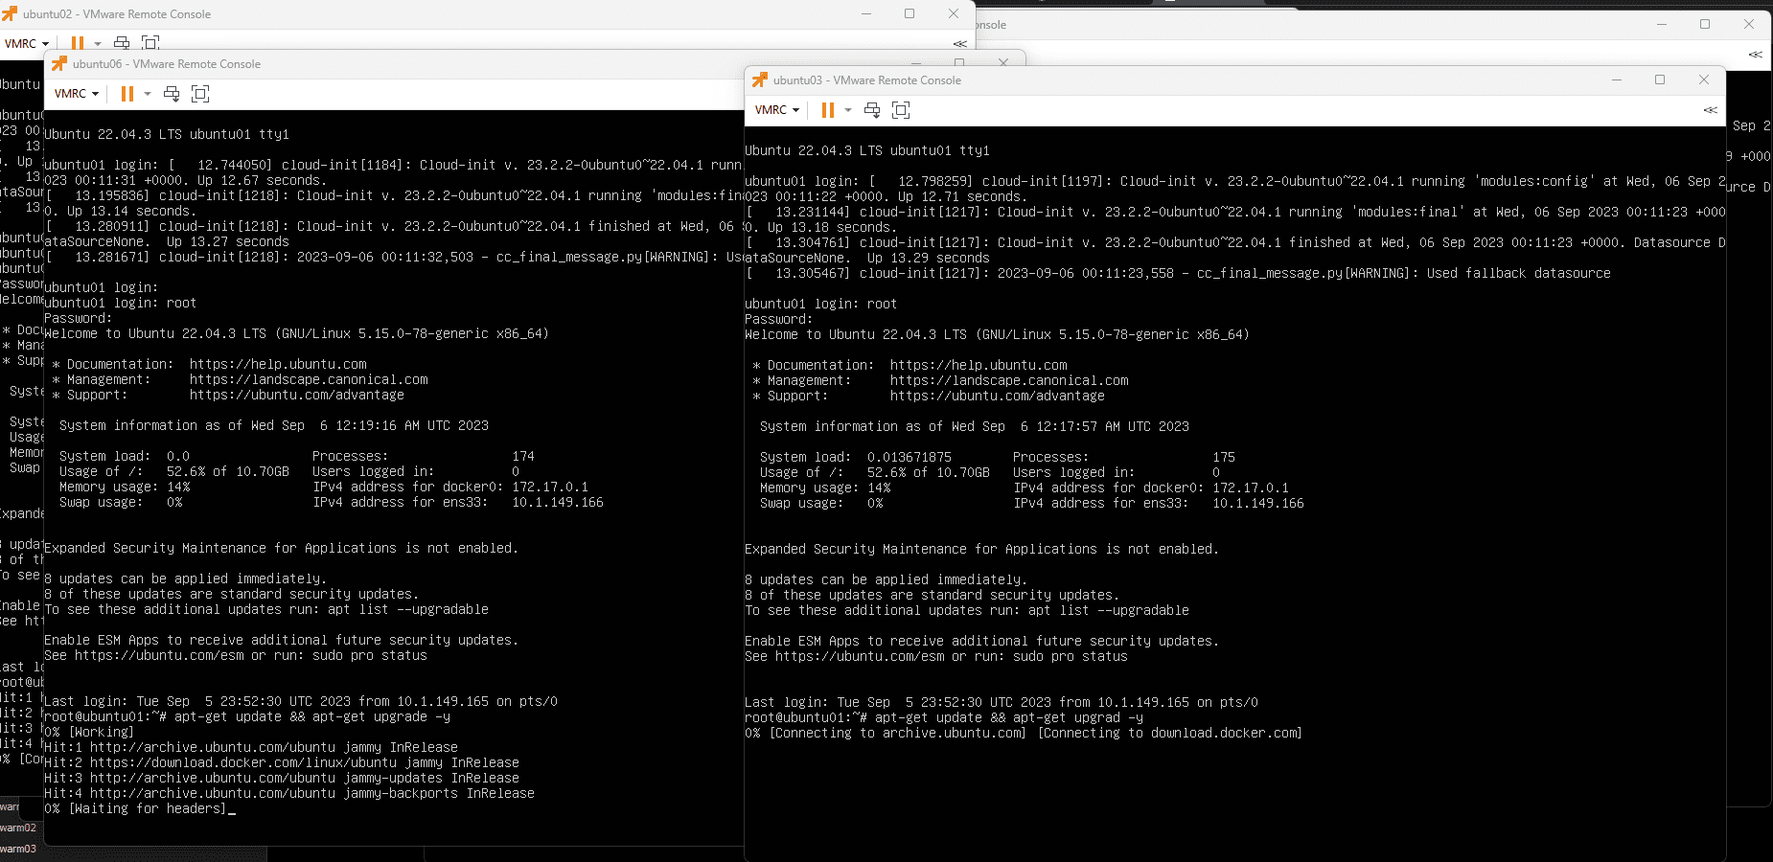This screenshot has width=1773, height=862.
Task: Send Ctrl+Alt+Del to ubuntu02 console
Action: 122,43
